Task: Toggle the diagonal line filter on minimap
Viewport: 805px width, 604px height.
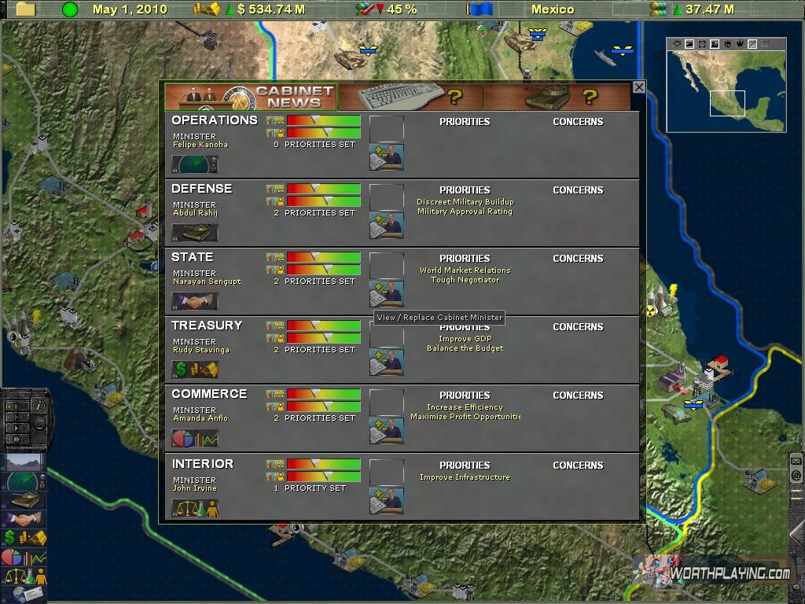Action: pyautogui.click(x=752, y=44)
